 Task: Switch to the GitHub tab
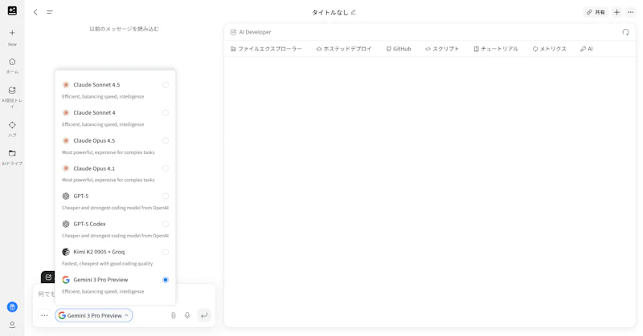point(399,49)
